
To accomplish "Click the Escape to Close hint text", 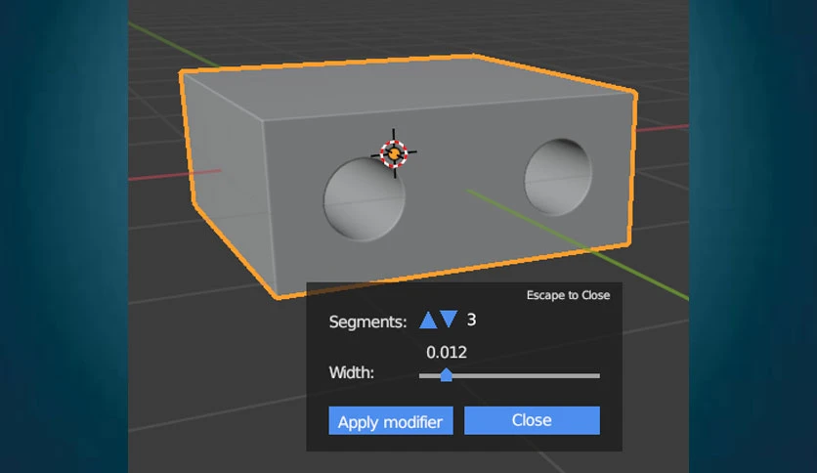I will [x=568, y=295].
